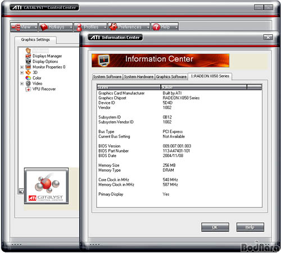Click the Display Options icon in tree
281x253 pixels.
[28, 61]
